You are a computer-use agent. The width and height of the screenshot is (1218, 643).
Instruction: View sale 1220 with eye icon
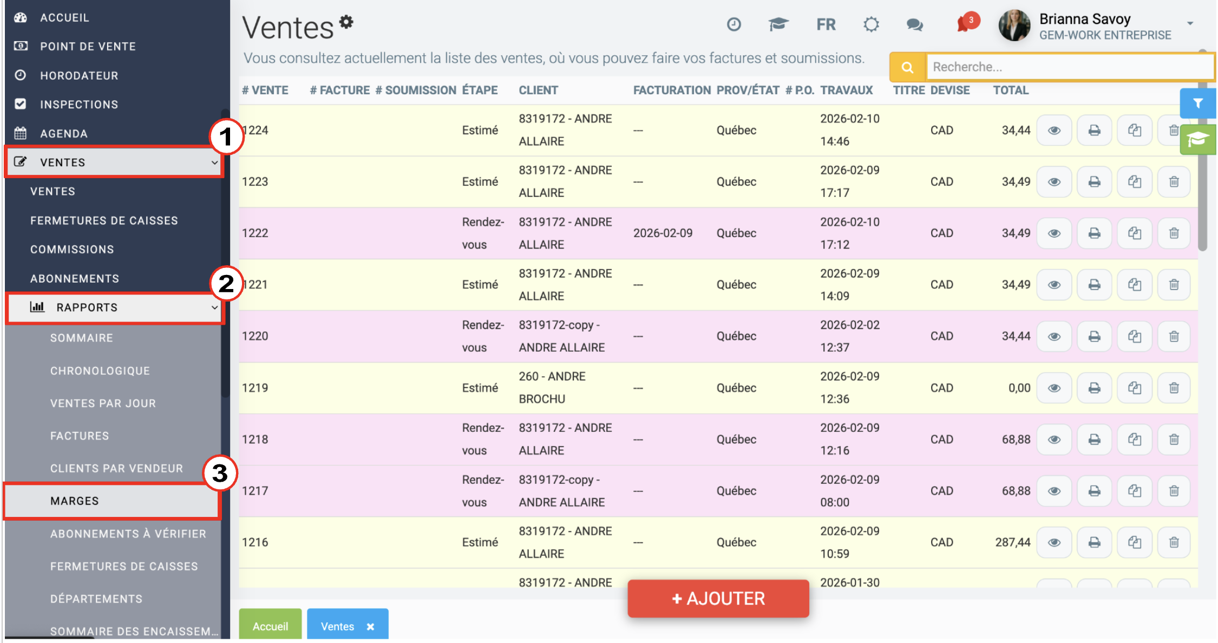pyautogui.click(x=1054, y=337)
